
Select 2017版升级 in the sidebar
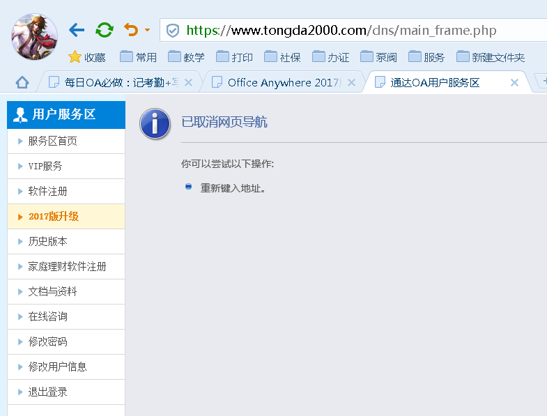pos(54,217)
